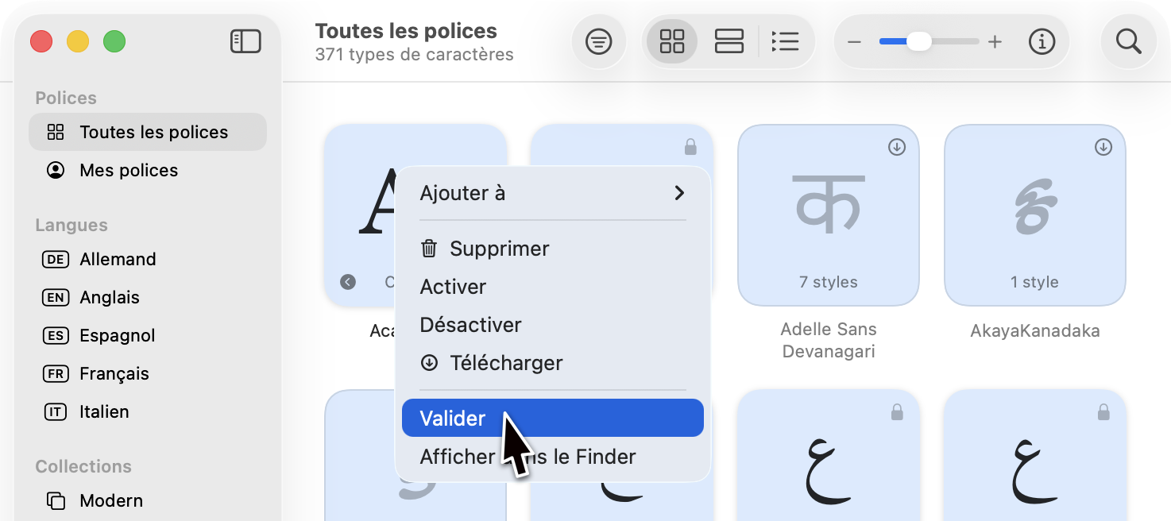This screenshot has height=521, width=1171.
Task: Switch to list view of fonts
Action: [786, 41]
